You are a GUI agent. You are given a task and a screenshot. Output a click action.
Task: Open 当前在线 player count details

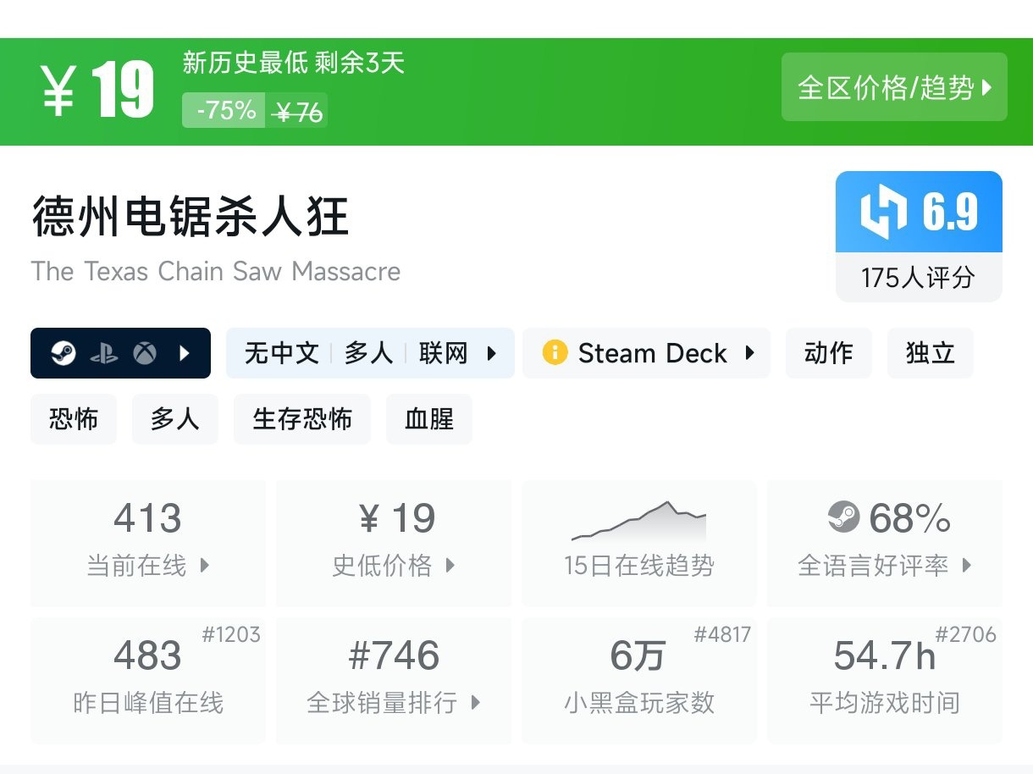point(148,542)
